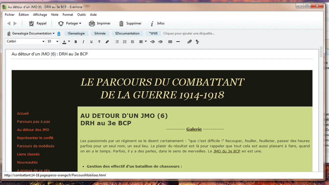Print the note with Imprimer
This screenshot has height=185, width=329.
(x=100, y=23)
